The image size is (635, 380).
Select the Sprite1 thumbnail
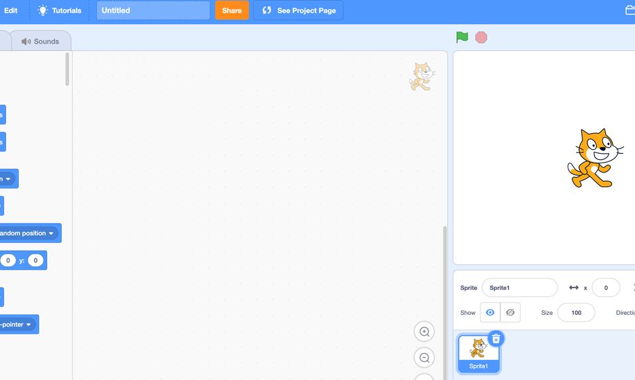point(479,354)
